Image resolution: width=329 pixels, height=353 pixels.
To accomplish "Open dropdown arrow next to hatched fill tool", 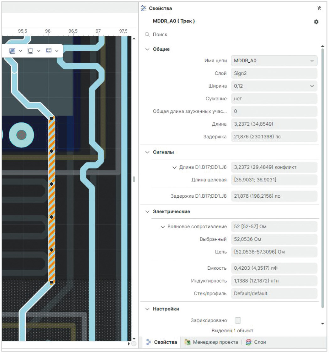I will click(x=21, y=51).
